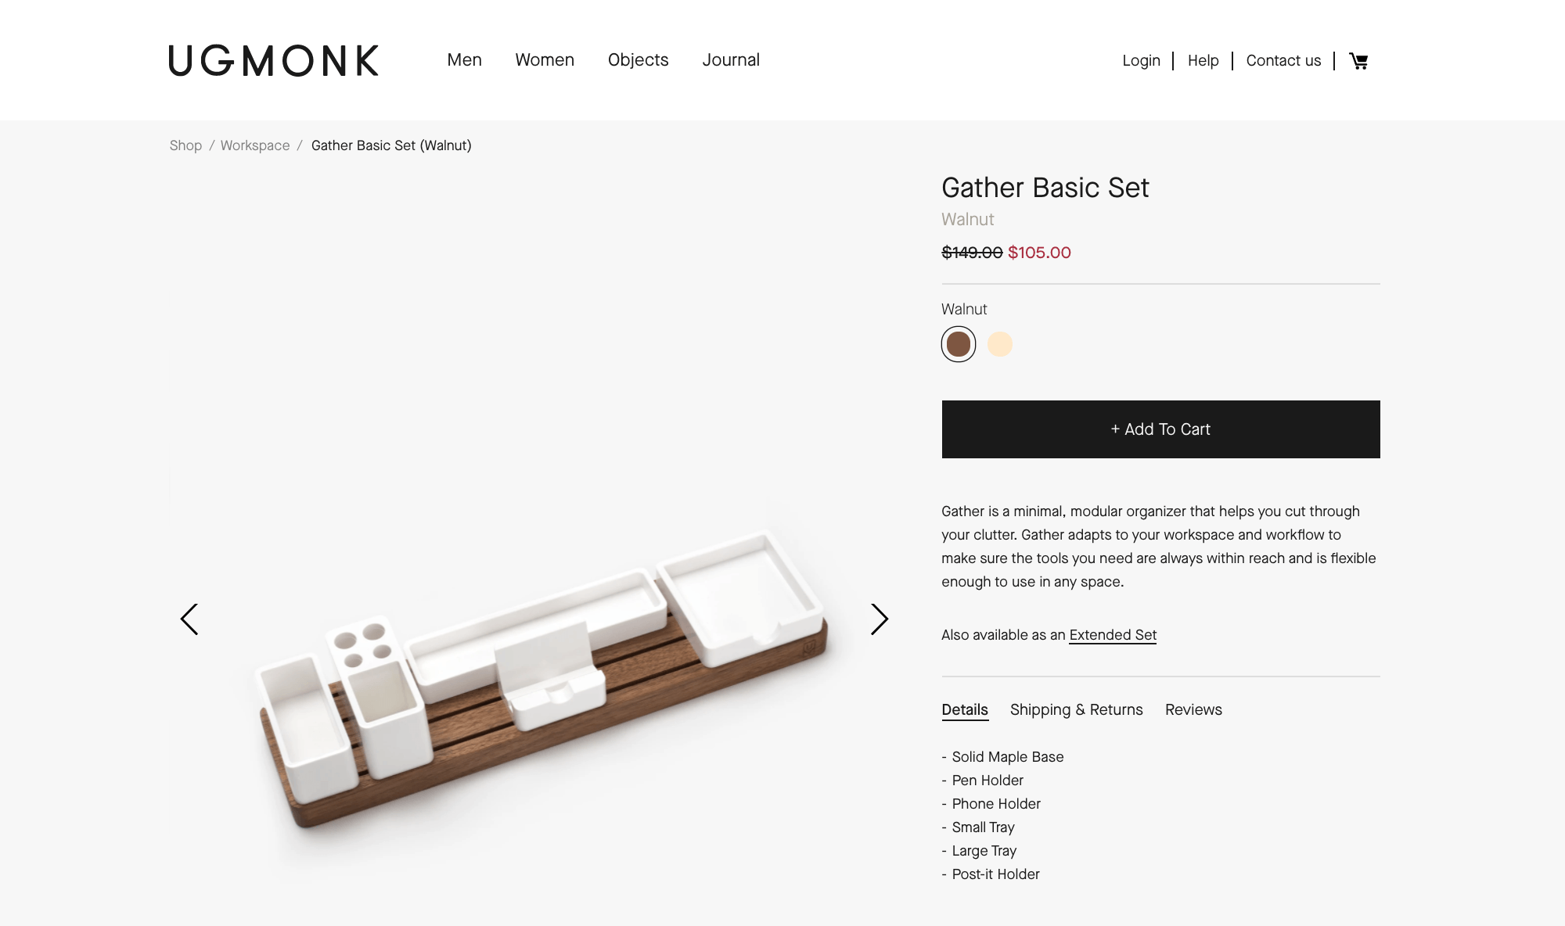This screenshot has width=1565, height=926.
Task: Switch to the Reviews tab
Action: pyautogui.click(x=1193, y=709)
